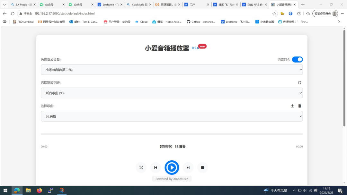
Task: Switch to the 搜索 飞牛私有 tab
Action: coord(226,4)
